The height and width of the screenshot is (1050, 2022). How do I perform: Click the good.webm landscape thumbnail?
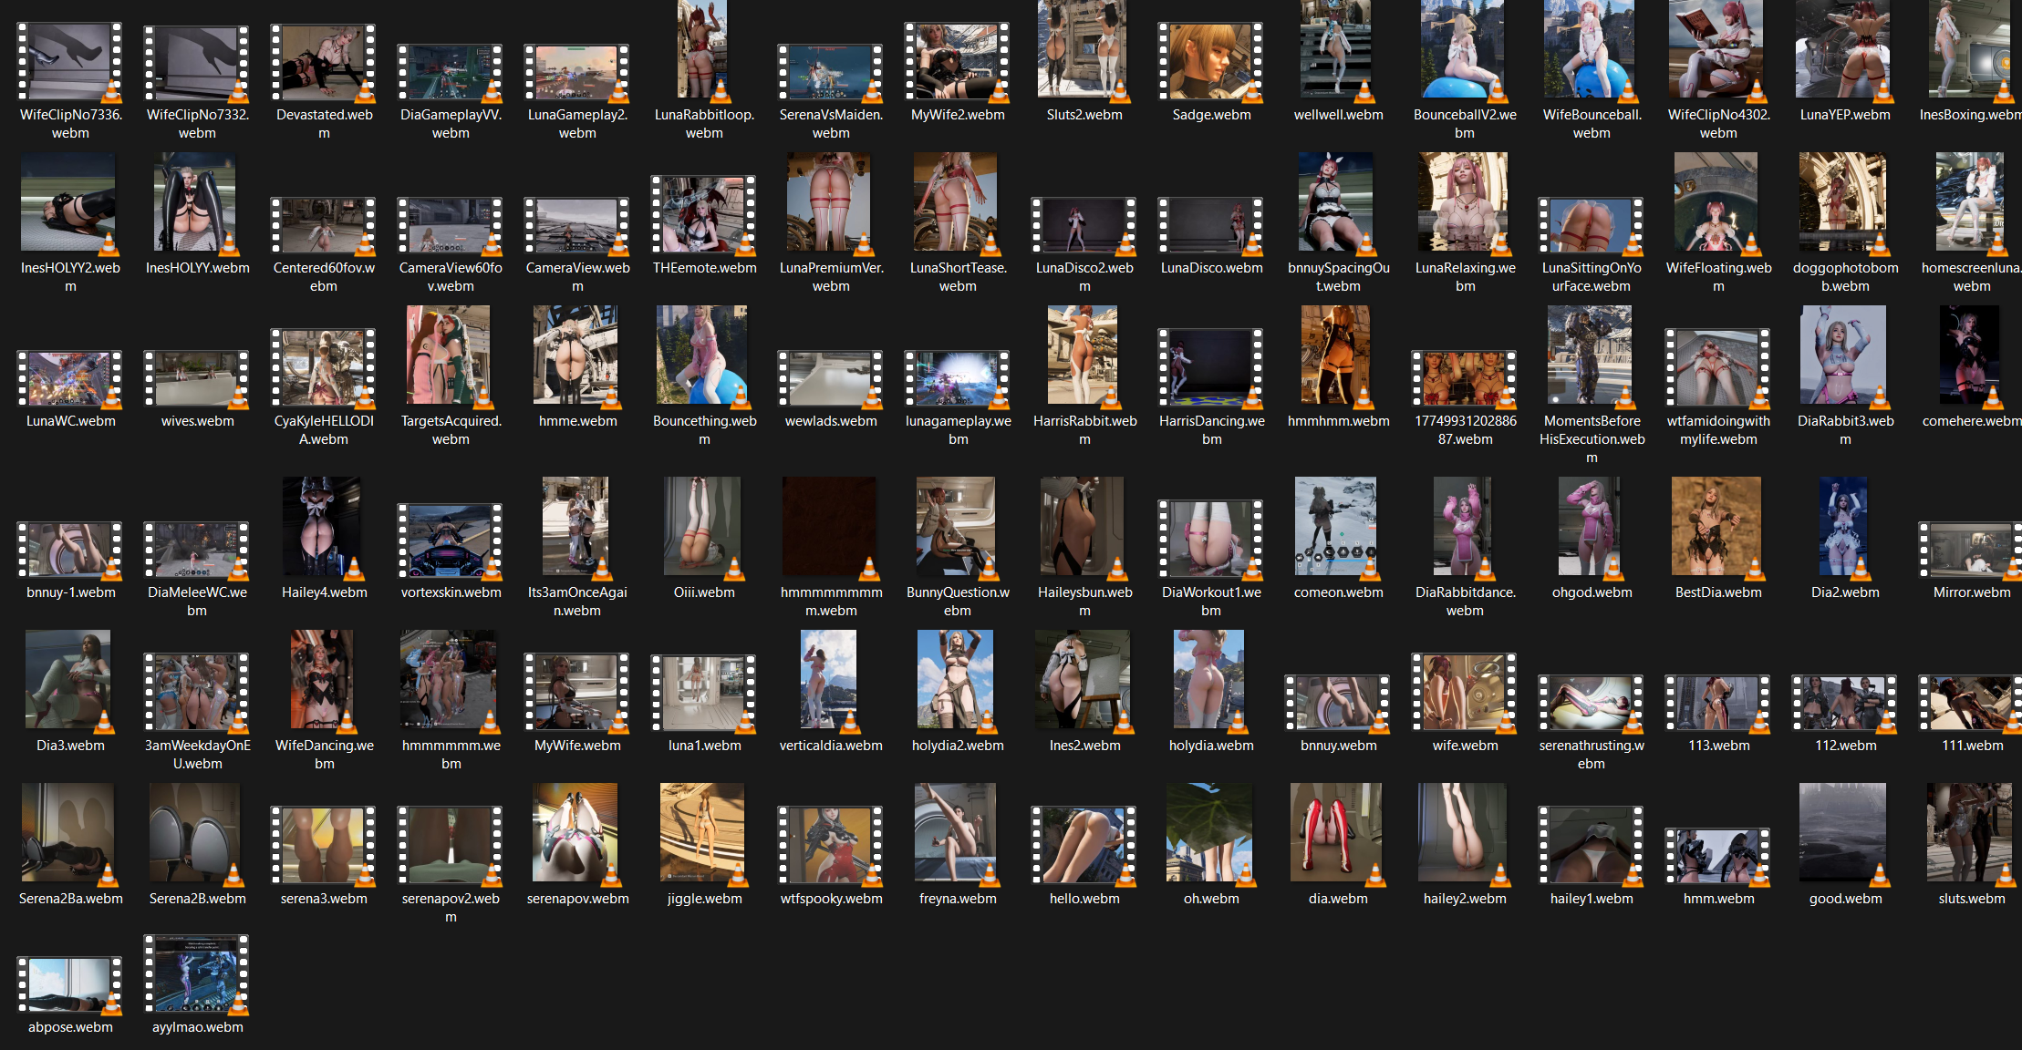click(x=1843, y=833)
